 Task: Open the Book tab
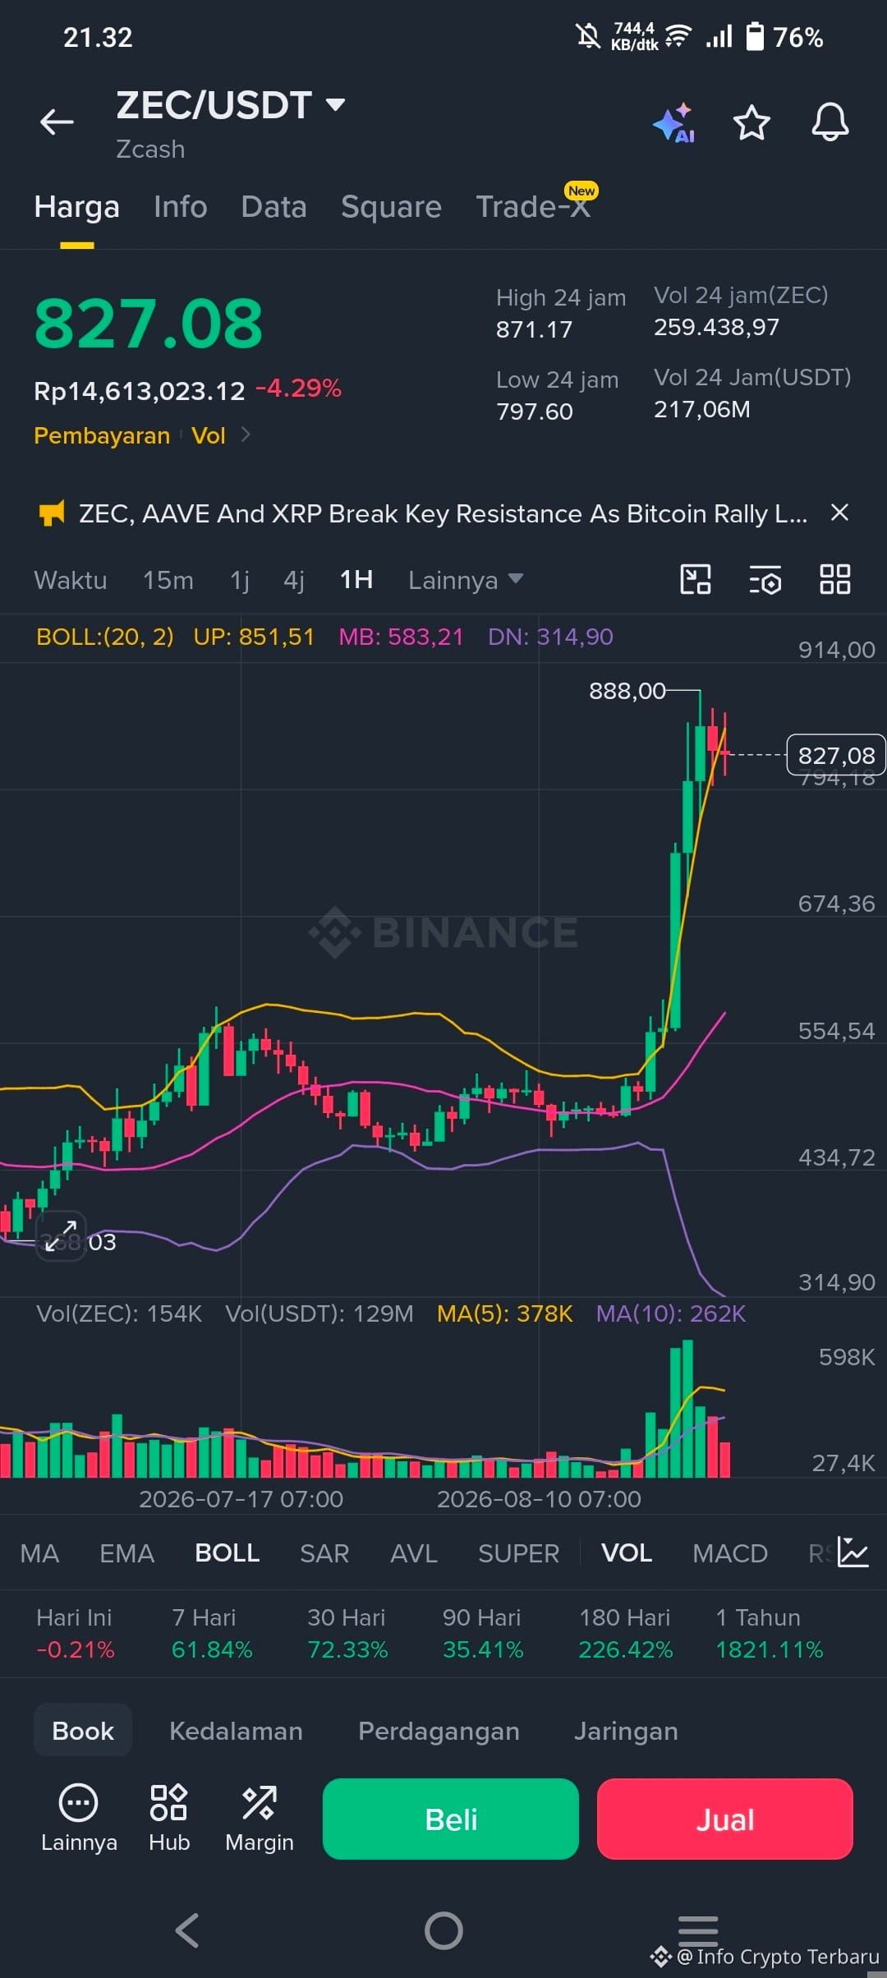[83, 1730]
